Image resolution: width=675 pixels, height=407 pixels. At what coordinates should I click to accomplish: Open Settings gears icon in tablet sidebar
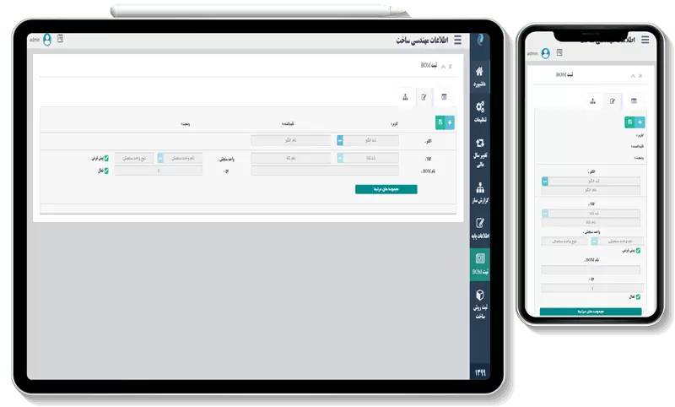479,111
